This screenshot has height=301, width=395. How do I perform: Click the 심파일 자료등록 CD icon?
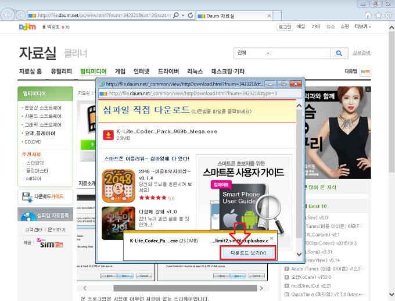(28, 217)
